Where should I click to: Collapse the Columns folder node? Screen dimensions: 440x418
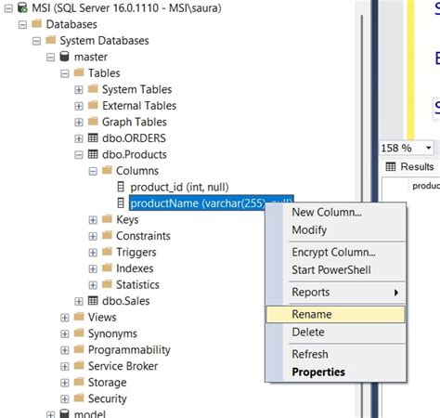pos(93,171)
